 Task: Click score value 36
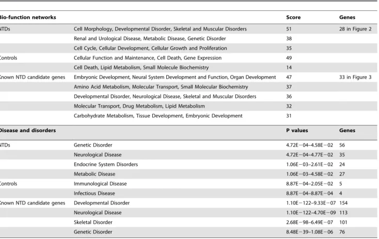(289, 97)
